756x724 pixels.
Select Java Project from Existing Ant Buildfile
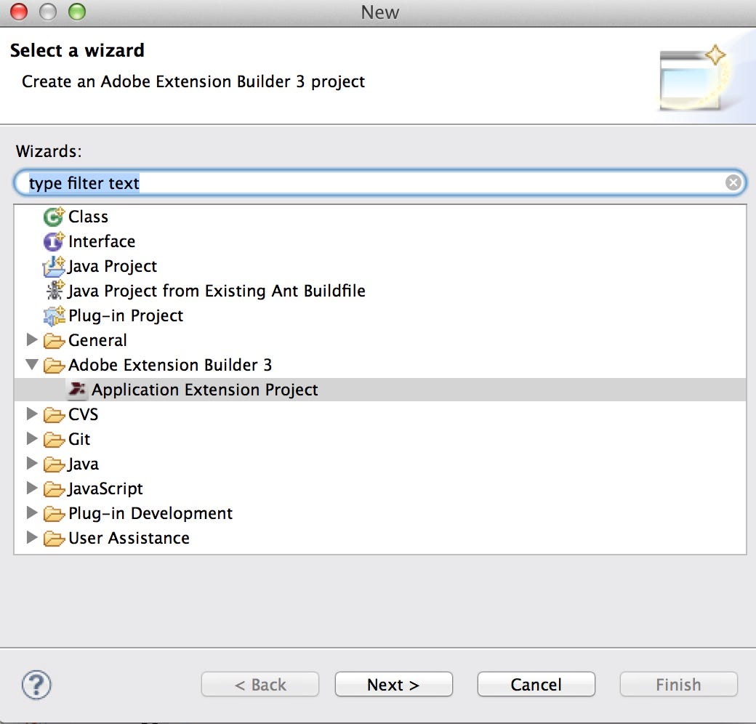pyautogui.click(x=217, y=291)
